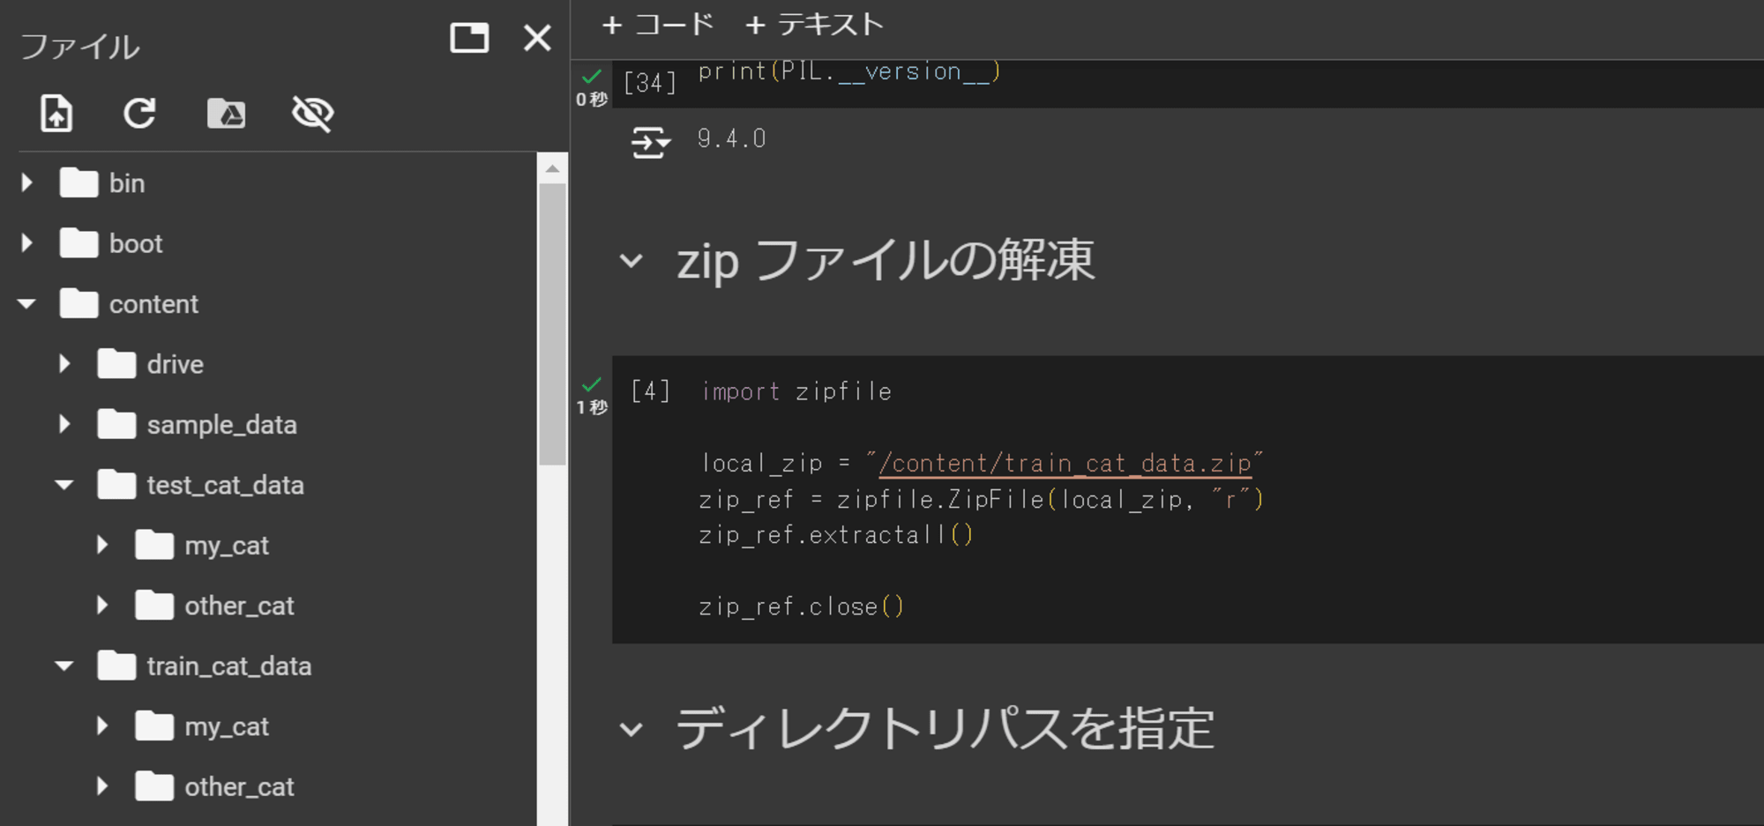Screen dimensions: 1764x826
Task: Close the ファイル side panel
Action: click(537, 38)
